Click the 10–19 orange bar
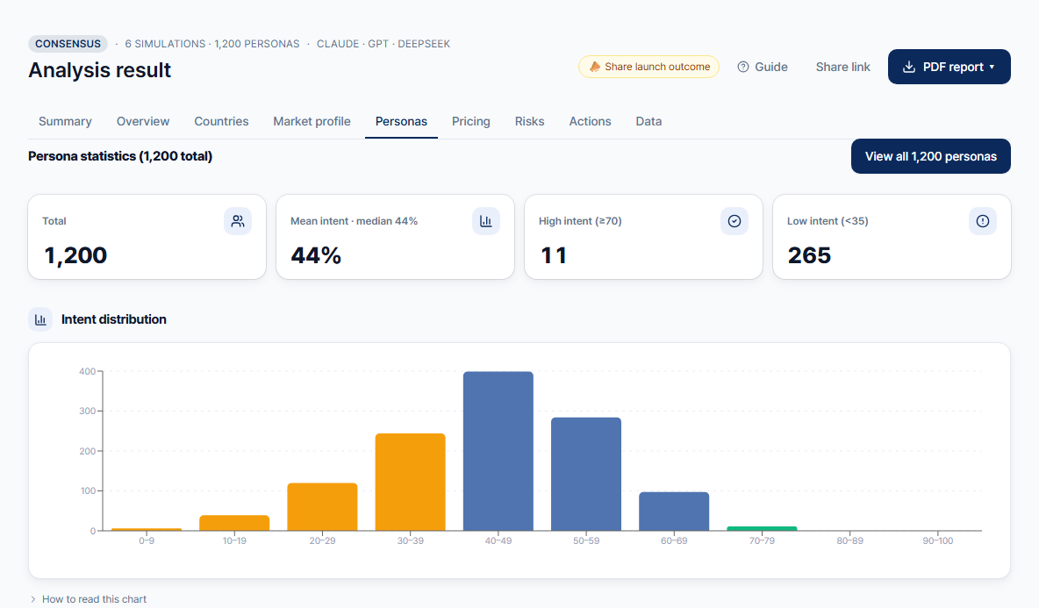 pos(234,523)
